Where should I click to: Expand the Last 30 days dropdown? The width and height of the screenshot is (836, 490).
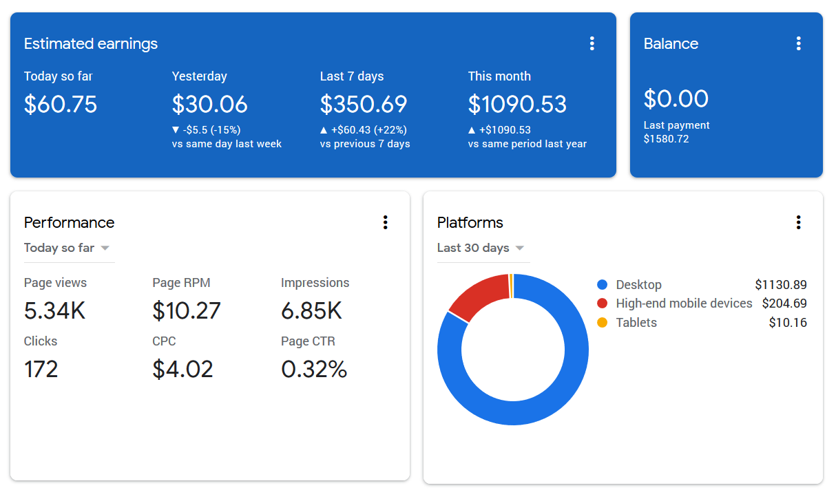click(482, 248)
